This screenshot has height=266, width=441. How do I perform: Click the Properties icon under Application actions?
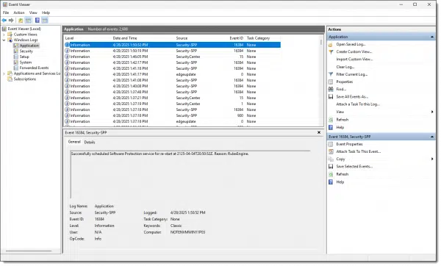[331, 82]
